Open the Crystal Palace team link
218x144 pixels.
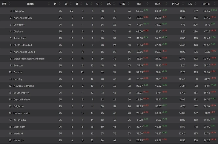tap(22, 99)
